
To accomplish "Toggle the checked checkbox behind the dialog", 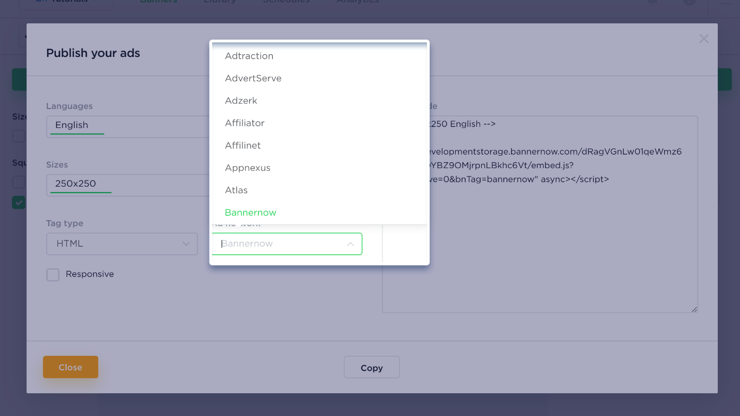I will point(19,202).
